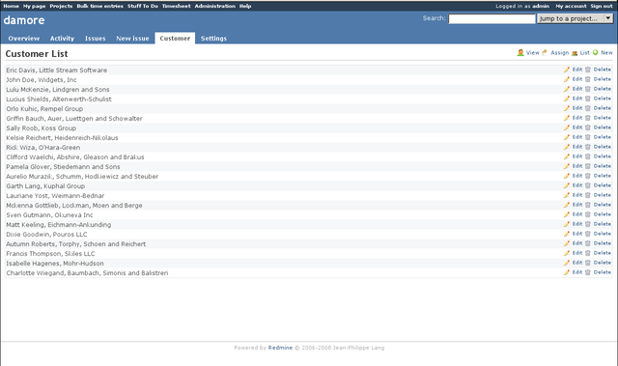Click trash icon for Aurelio Murazik

[x=588, y=176]
